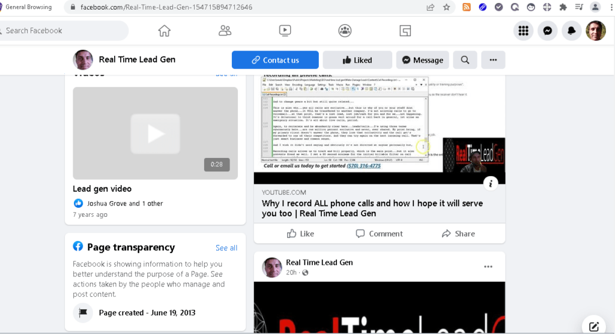
Task: Open the Facebook menu grid icon
Action: [523, 31]
